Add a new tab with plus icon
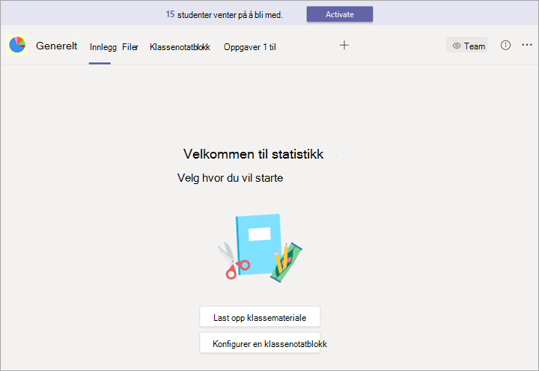The height and width of the screenshot is (371, 539). pos(344,45)
